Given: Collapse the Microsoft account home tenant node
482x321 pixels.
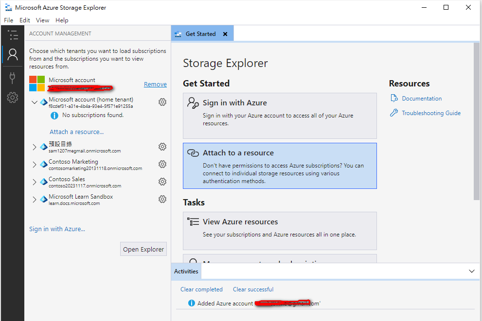Looking at the screenshot, I should point(35,102).
